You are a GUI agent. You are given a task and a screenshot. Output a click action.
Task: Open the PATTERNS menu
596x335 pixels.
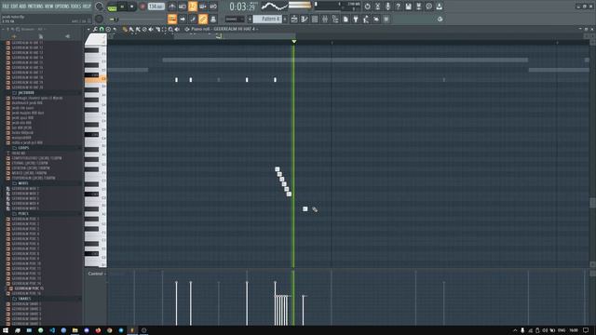(35, 7)
